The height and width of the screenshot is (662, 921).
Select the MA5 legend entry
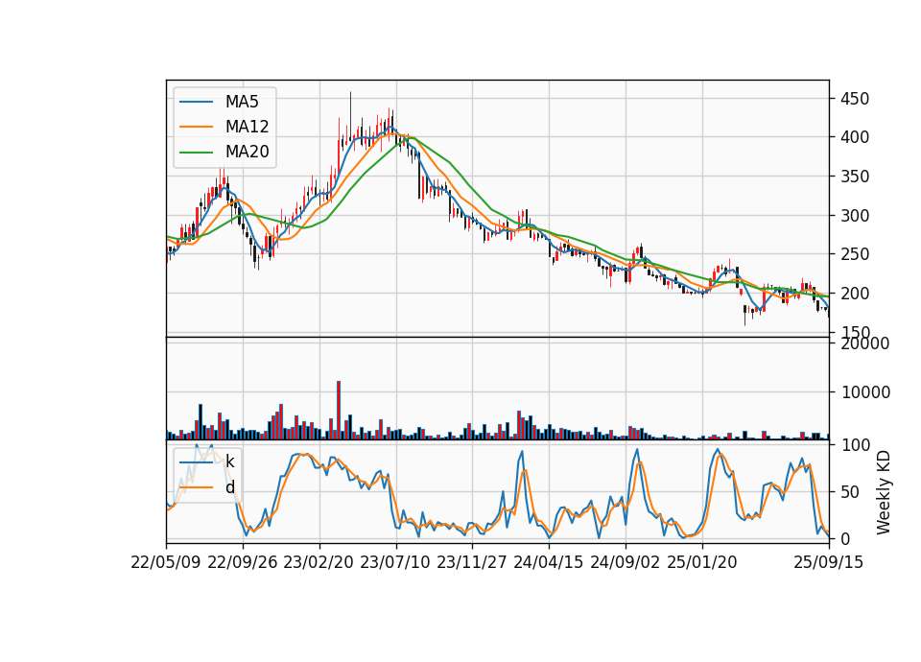(x=224, y=102)
